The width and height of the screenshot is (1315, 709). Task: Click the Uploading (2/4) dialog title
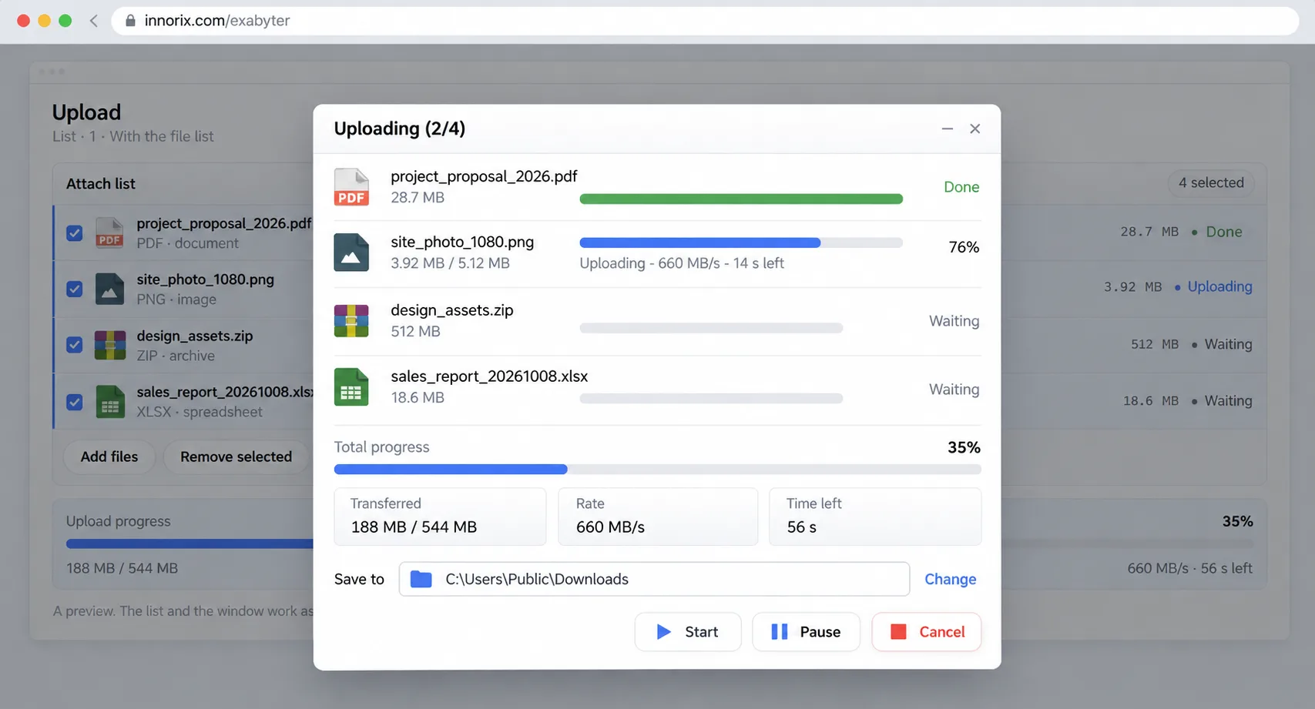coord(399,129)
